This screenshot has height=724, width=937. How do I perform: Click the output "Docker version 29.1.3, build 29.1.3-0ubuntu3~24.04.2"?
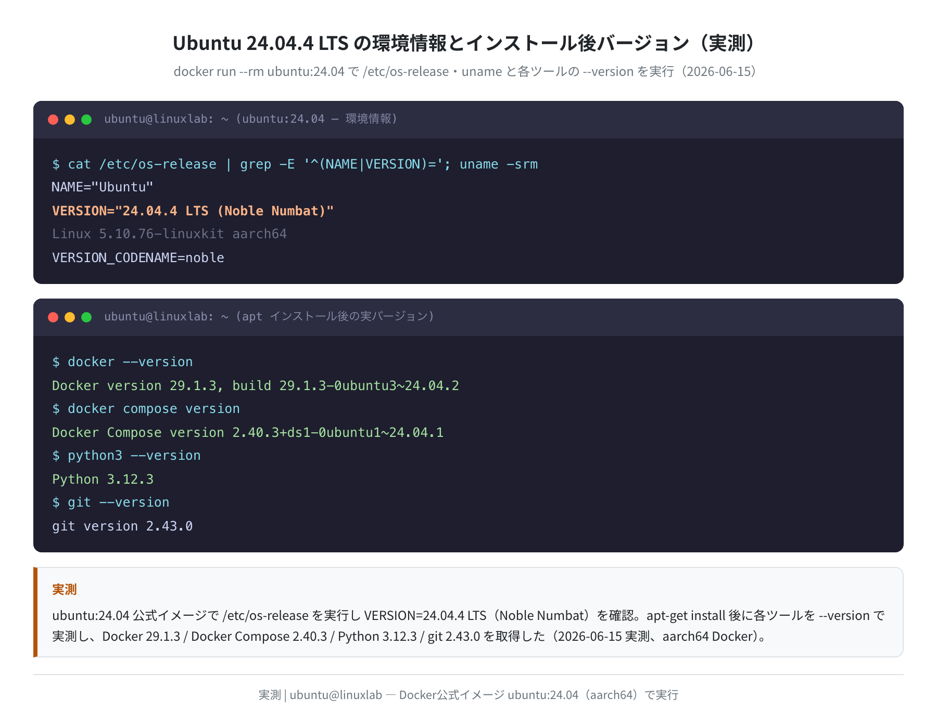[256, 385]
